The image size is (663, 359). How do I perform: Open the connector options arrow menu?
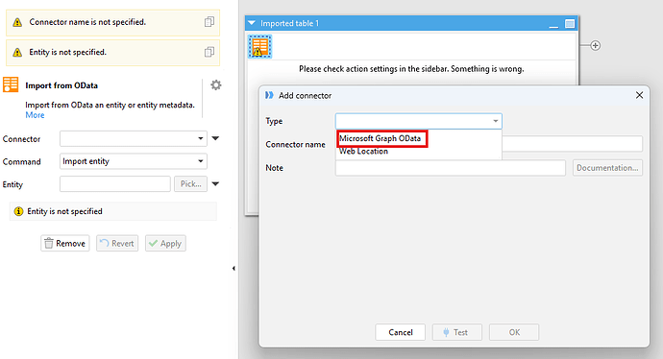pyautogui.click(x=215, y=138)
